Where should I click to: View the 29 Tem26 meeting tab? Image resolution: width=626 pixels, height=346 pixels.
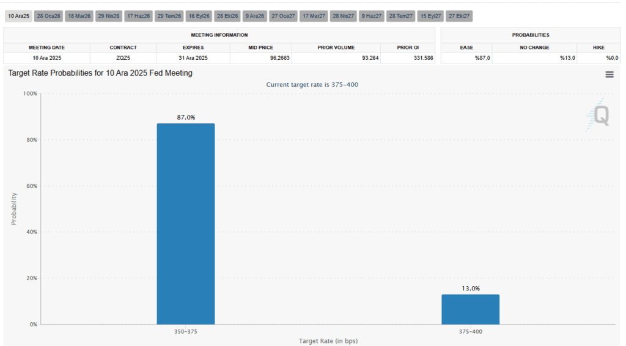point(169,16)
